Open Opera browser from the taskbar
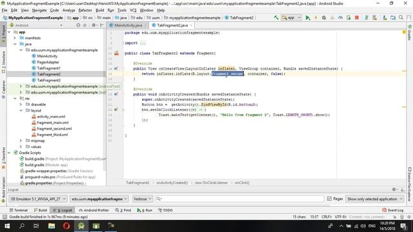 pyautogui.click(x=66, y=226)
